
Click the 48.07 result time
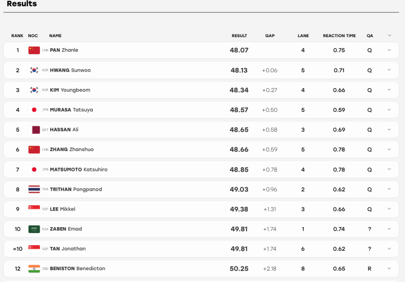click(x=239, y=50)
